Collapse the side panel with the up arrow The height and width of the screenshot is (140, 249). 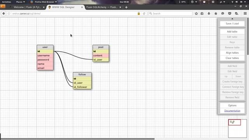coord(232,19)
